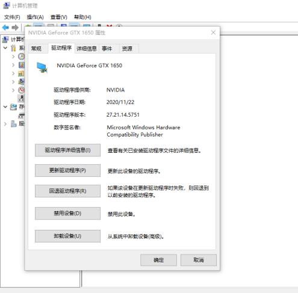Click the blue Back arrow in toolbar
The height and width of the screenshot is (293, 298).
tap(5, 27)
